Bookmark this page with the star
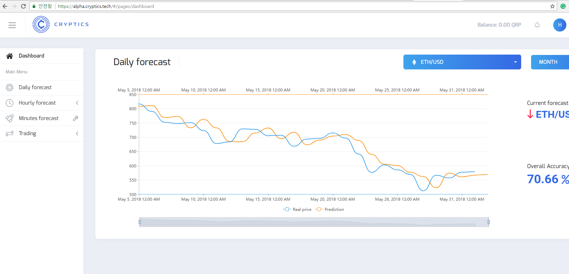569x274 pixels. pyautogui.click(x=553, y=6)
